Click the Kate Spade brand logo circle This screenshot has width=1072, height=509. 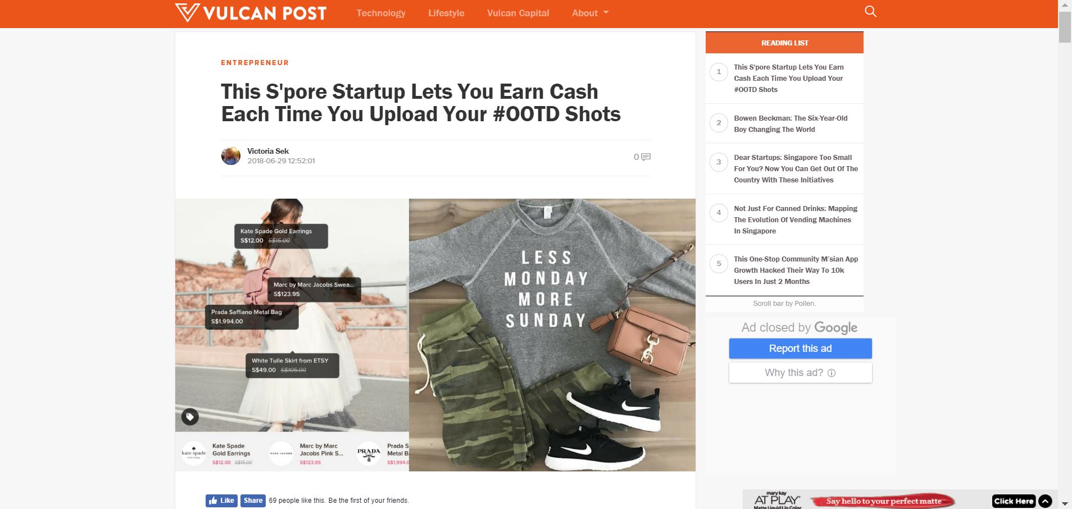point(194,453)
